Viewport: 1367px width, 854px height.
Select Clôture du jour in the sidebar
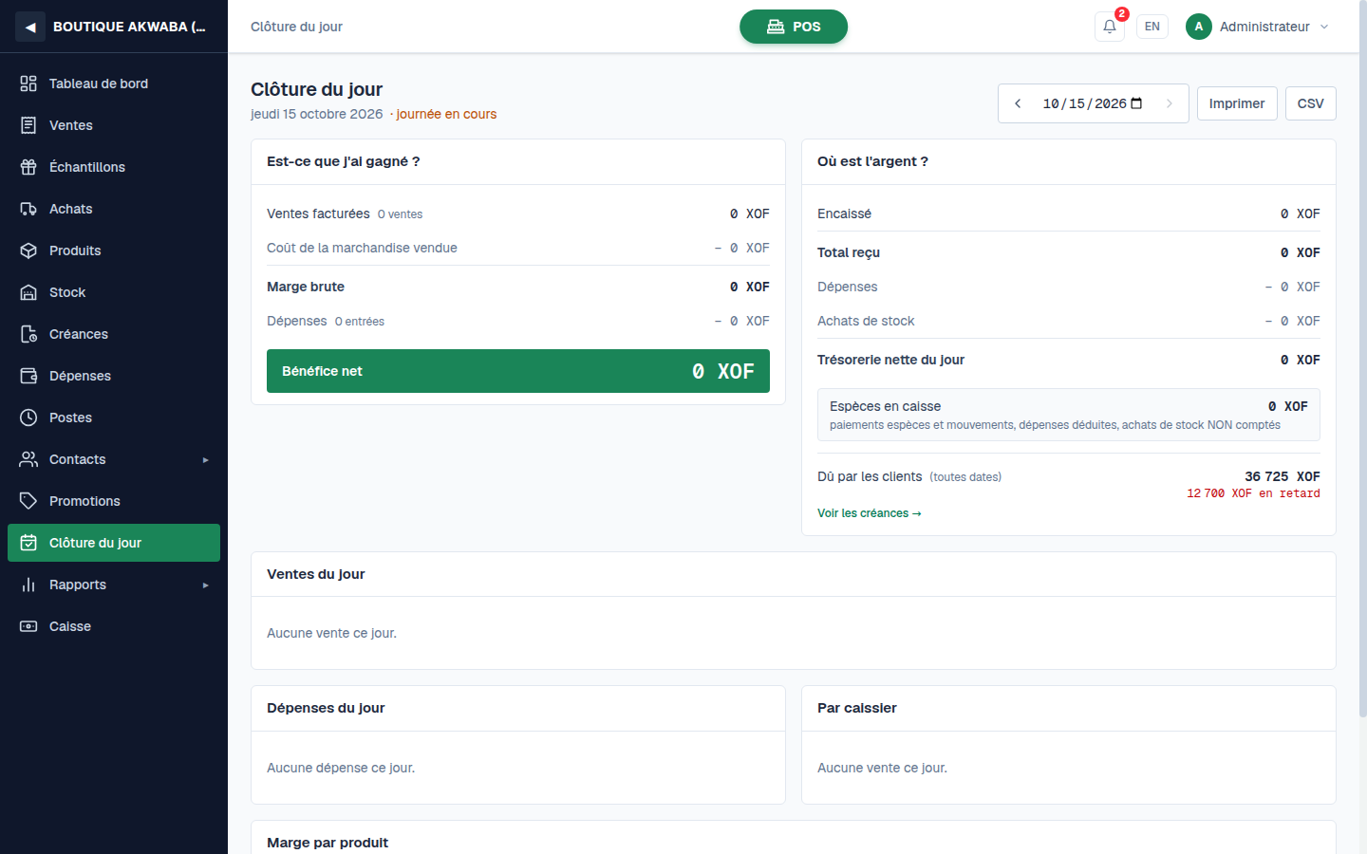[114, 543]
